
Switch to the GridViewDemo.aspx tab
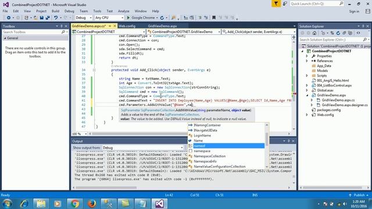(163, 26)
